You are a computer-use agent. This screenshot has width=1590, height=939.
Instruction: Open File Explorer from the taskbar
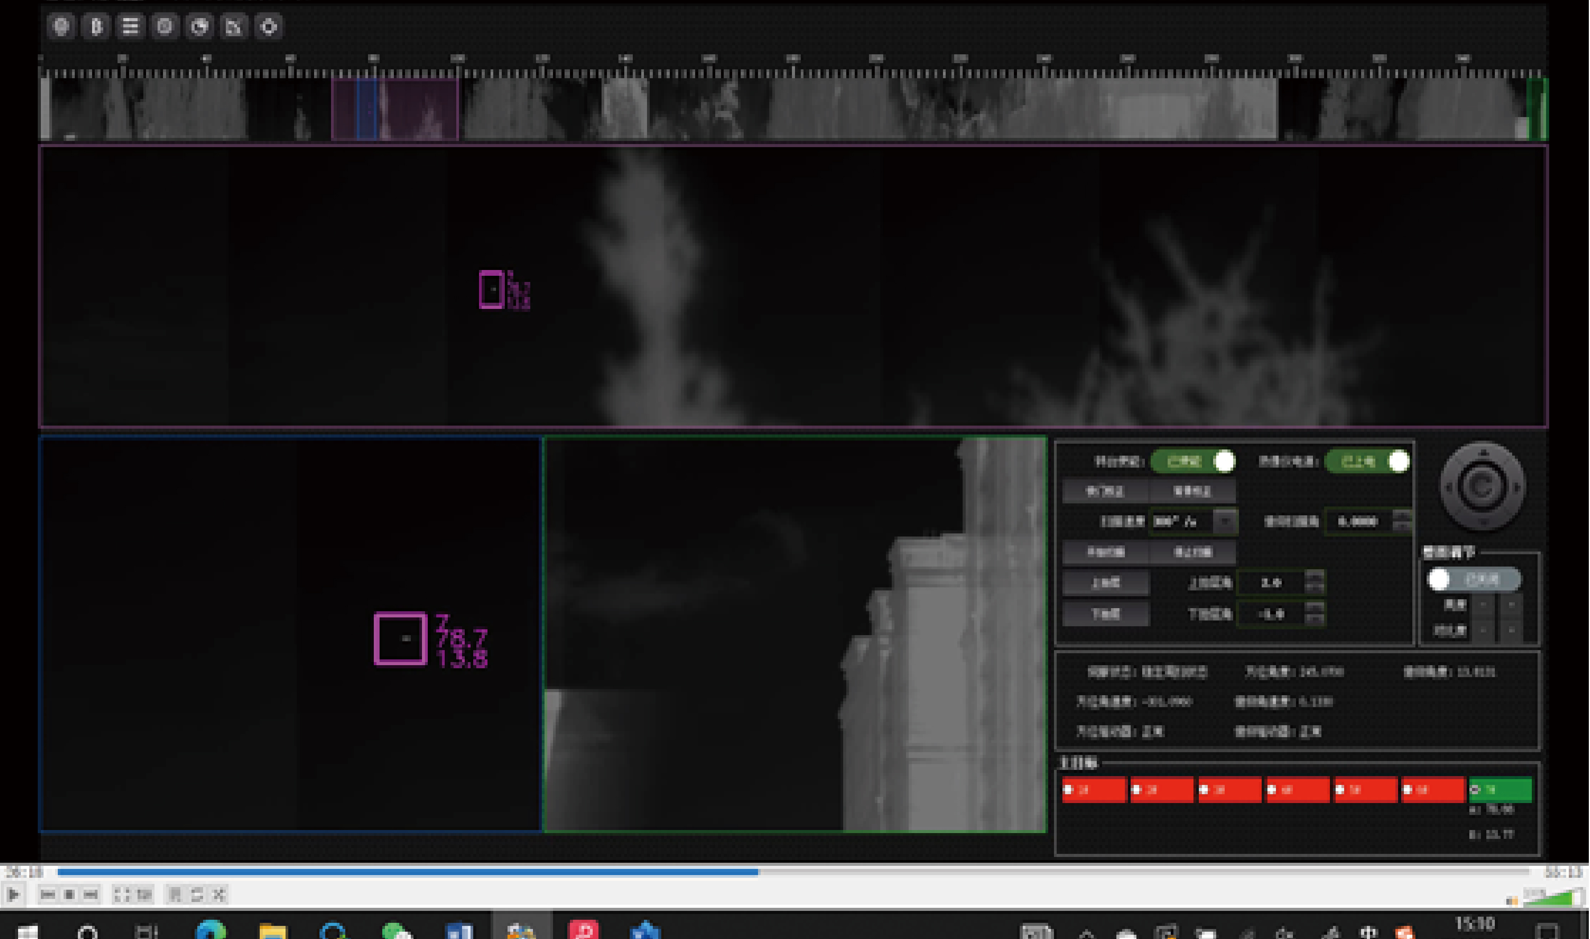[272, 931]
